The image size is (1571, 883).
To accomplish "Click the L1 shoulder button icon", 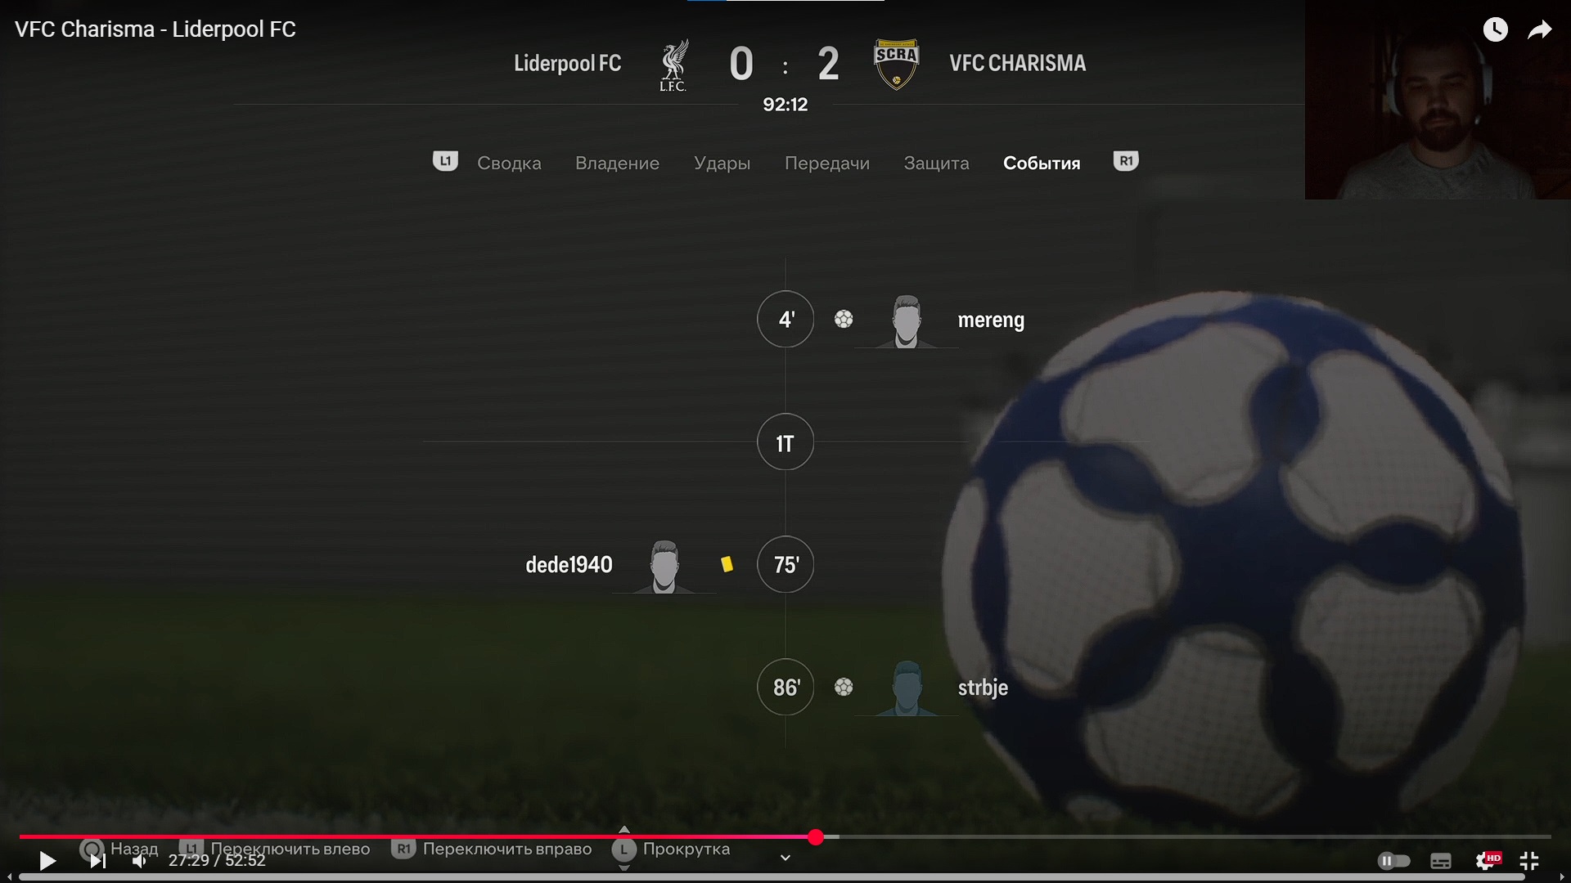I will [445, 161].
